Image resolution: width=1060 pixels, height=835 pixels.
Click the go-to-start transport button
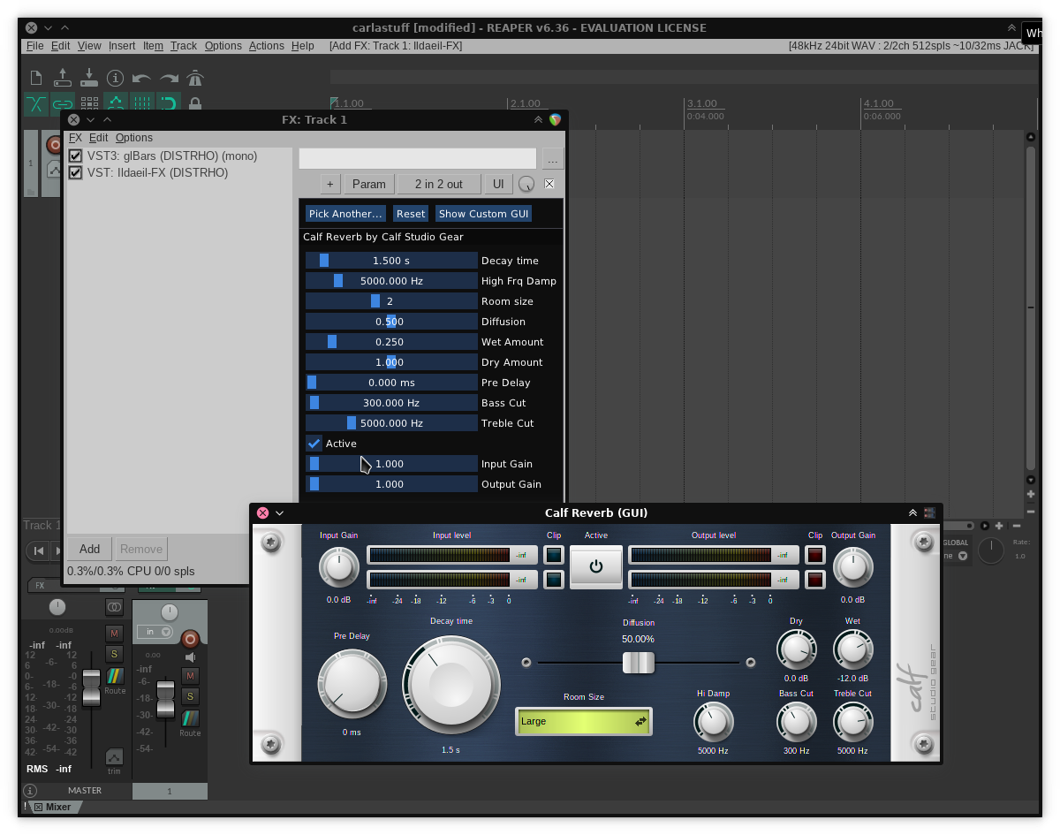coord(38,550)
